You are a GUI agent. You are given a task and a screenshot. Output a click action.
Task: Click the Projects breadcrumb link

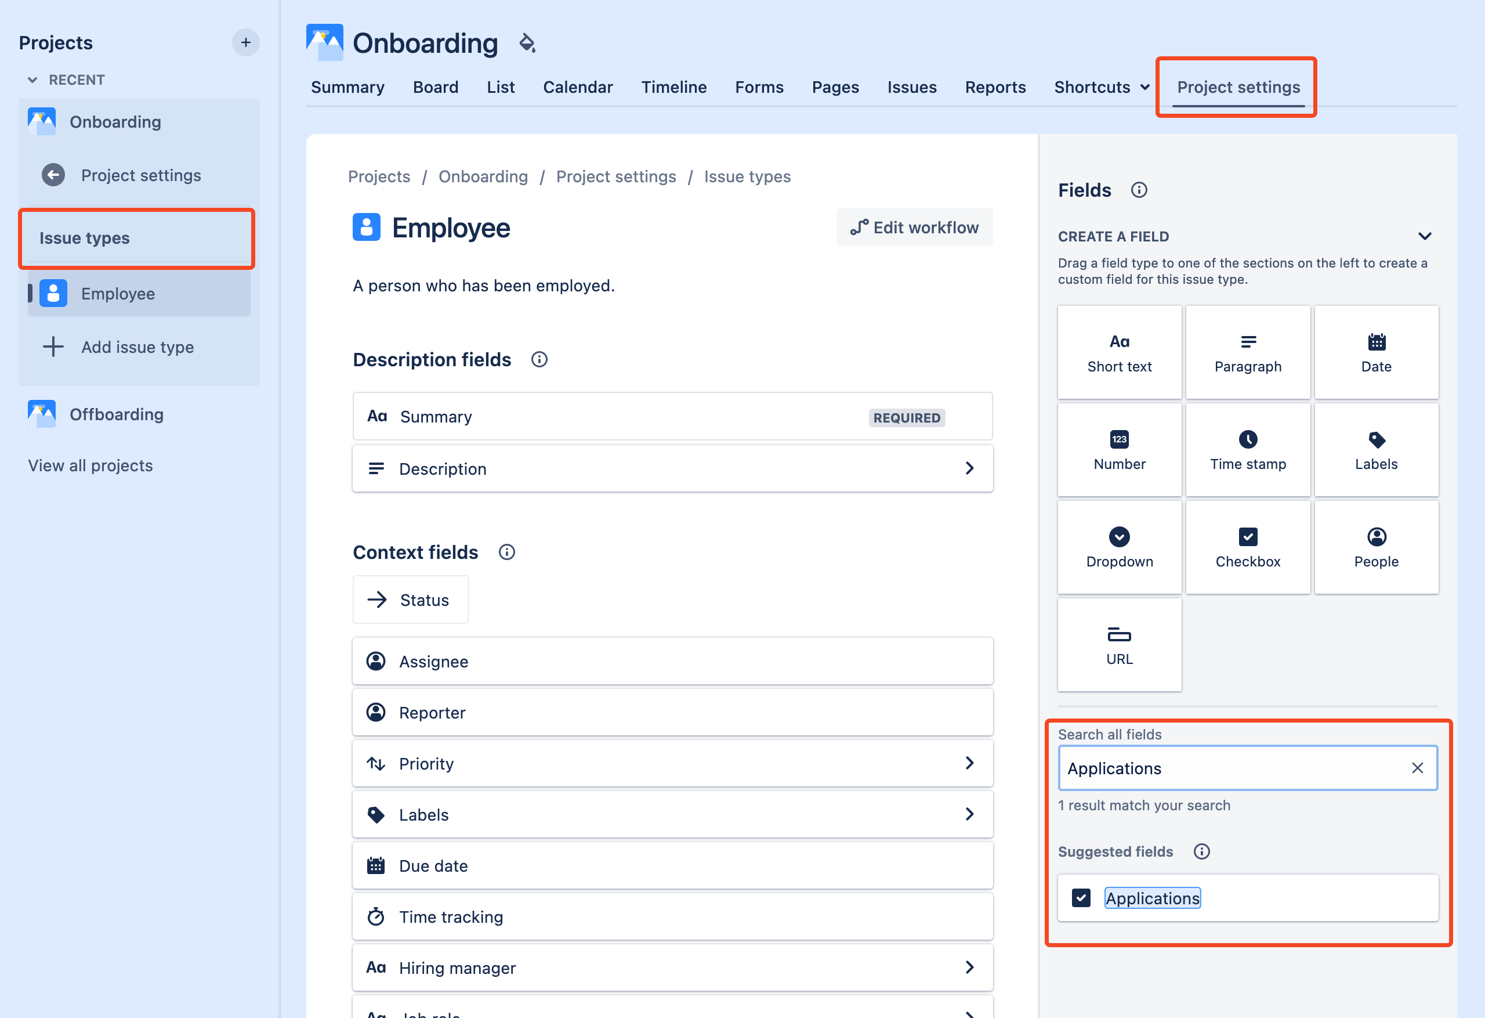click(379, 176)
